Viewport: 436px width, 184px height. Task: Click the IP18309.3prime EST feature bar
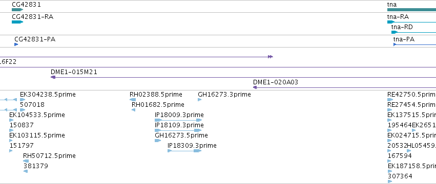click(x=184, y=151)
